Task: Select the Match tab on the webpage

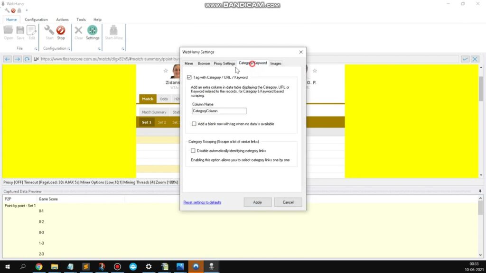Action: tap(148, 99)
